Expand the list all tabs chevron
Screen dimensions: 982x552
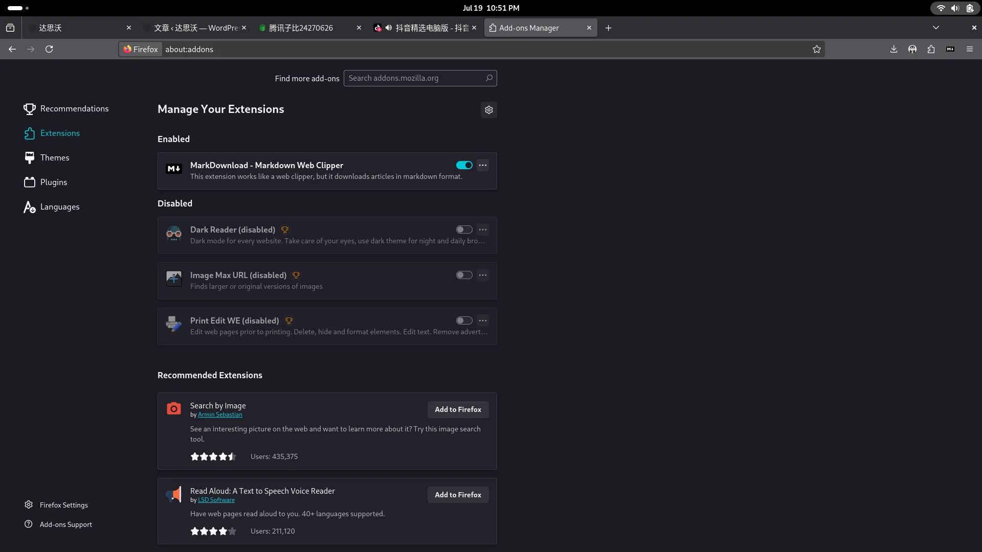936,28
